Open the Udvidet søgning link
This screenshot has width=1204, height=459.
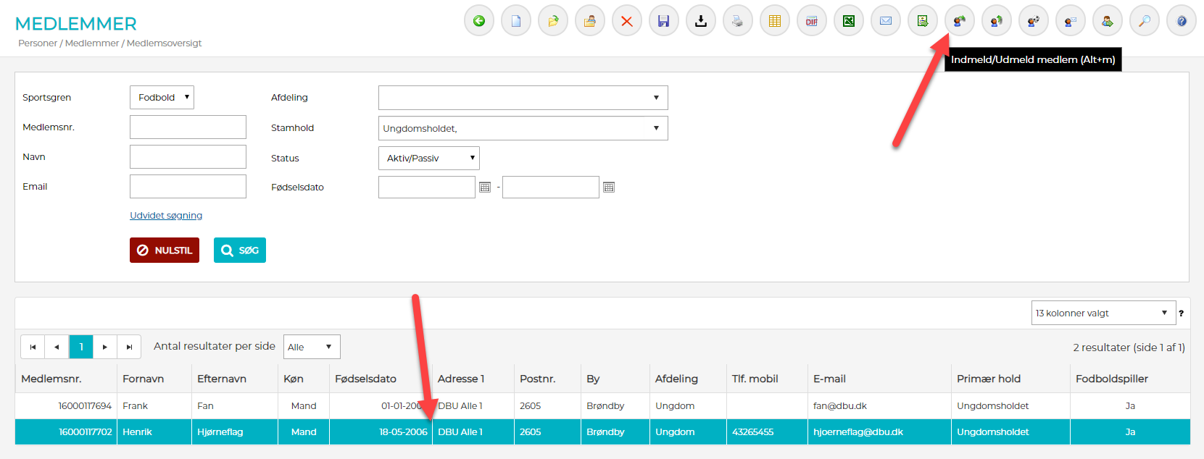click(x=166, y=216)
